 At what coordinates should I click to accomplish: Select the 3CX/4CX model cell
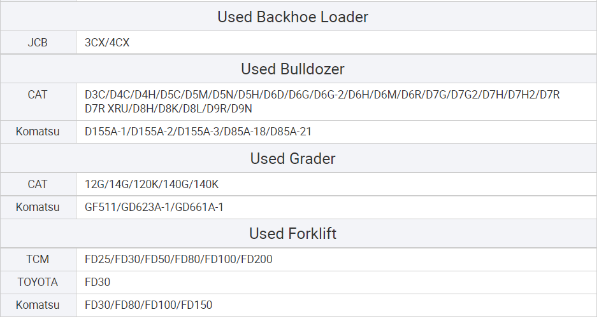pyautogui.click(x=107, y=43)
